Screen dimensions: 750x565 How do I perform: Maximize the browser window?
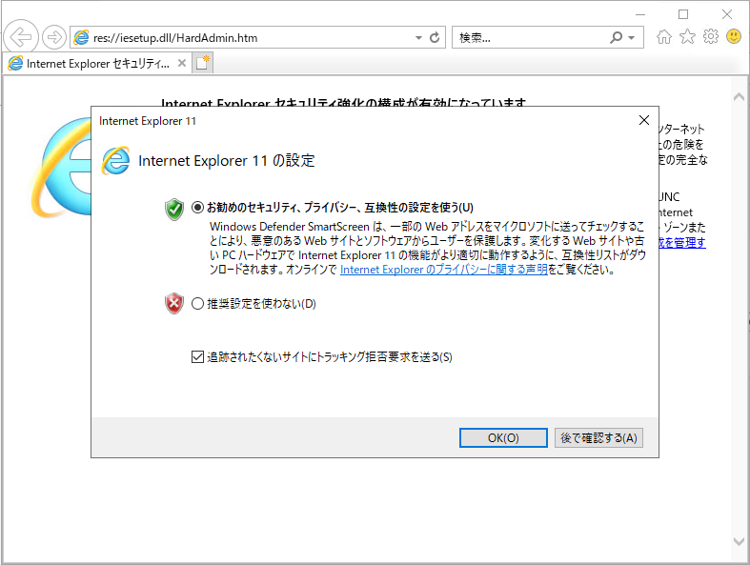click(x=683, y=14)
